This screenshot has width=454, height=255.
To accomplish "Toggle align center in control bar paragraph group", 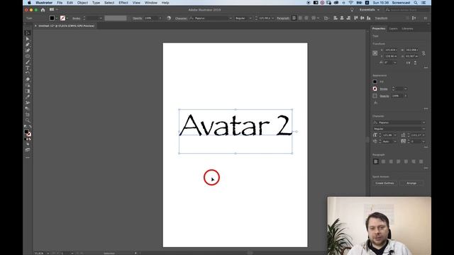I will [301, 18].
